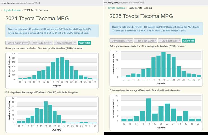
Task: Click the 15 MPG bar in 2024 fuel-ups chart
Action: point(39,75)
